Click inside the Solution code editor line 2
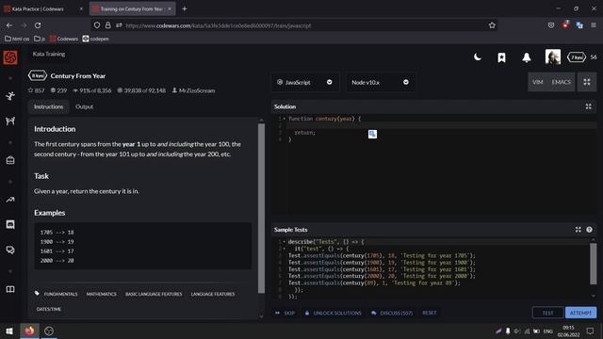 [x=442, y=125]
